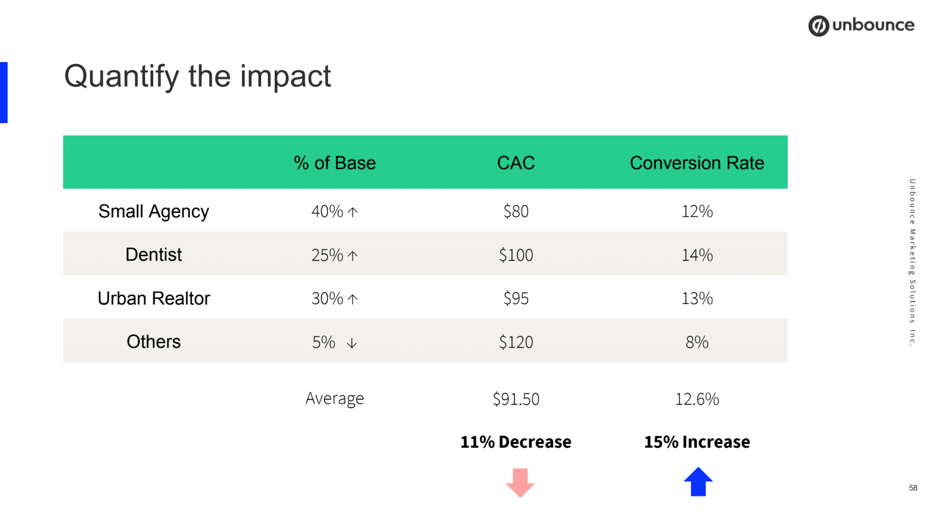Screen dimensions: 930x523
Task: Click the 'CAC' column header
Action: point(516,163)
